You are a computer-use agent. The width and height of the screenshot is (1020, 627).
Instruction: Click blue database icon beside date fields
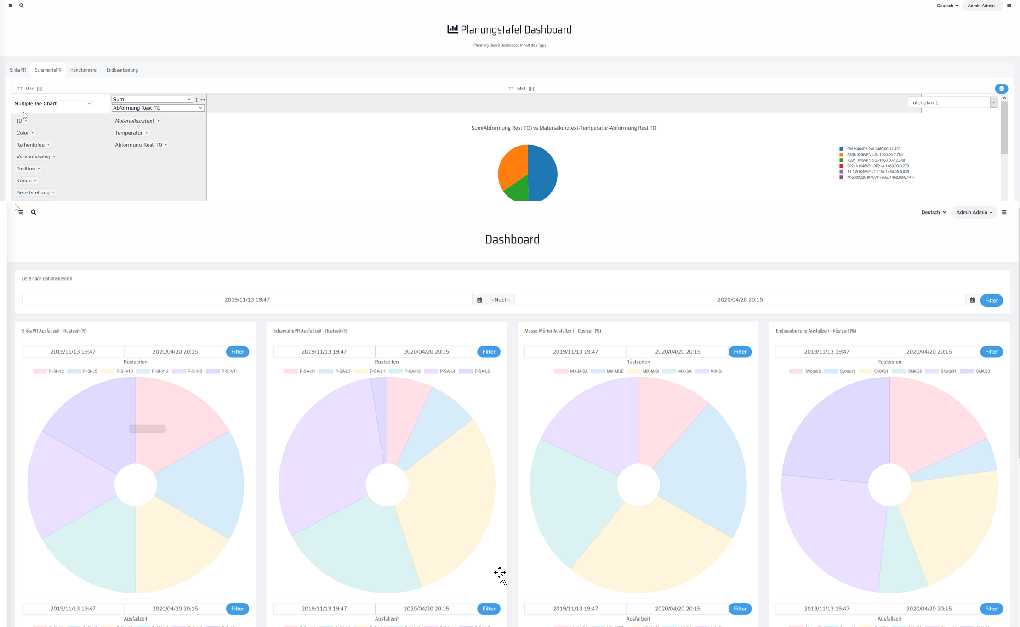coord(1001,89)
